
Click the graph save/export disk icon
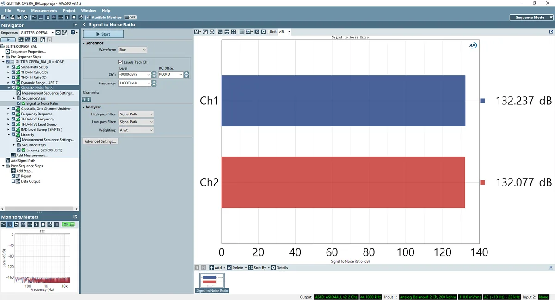point(197,32)
